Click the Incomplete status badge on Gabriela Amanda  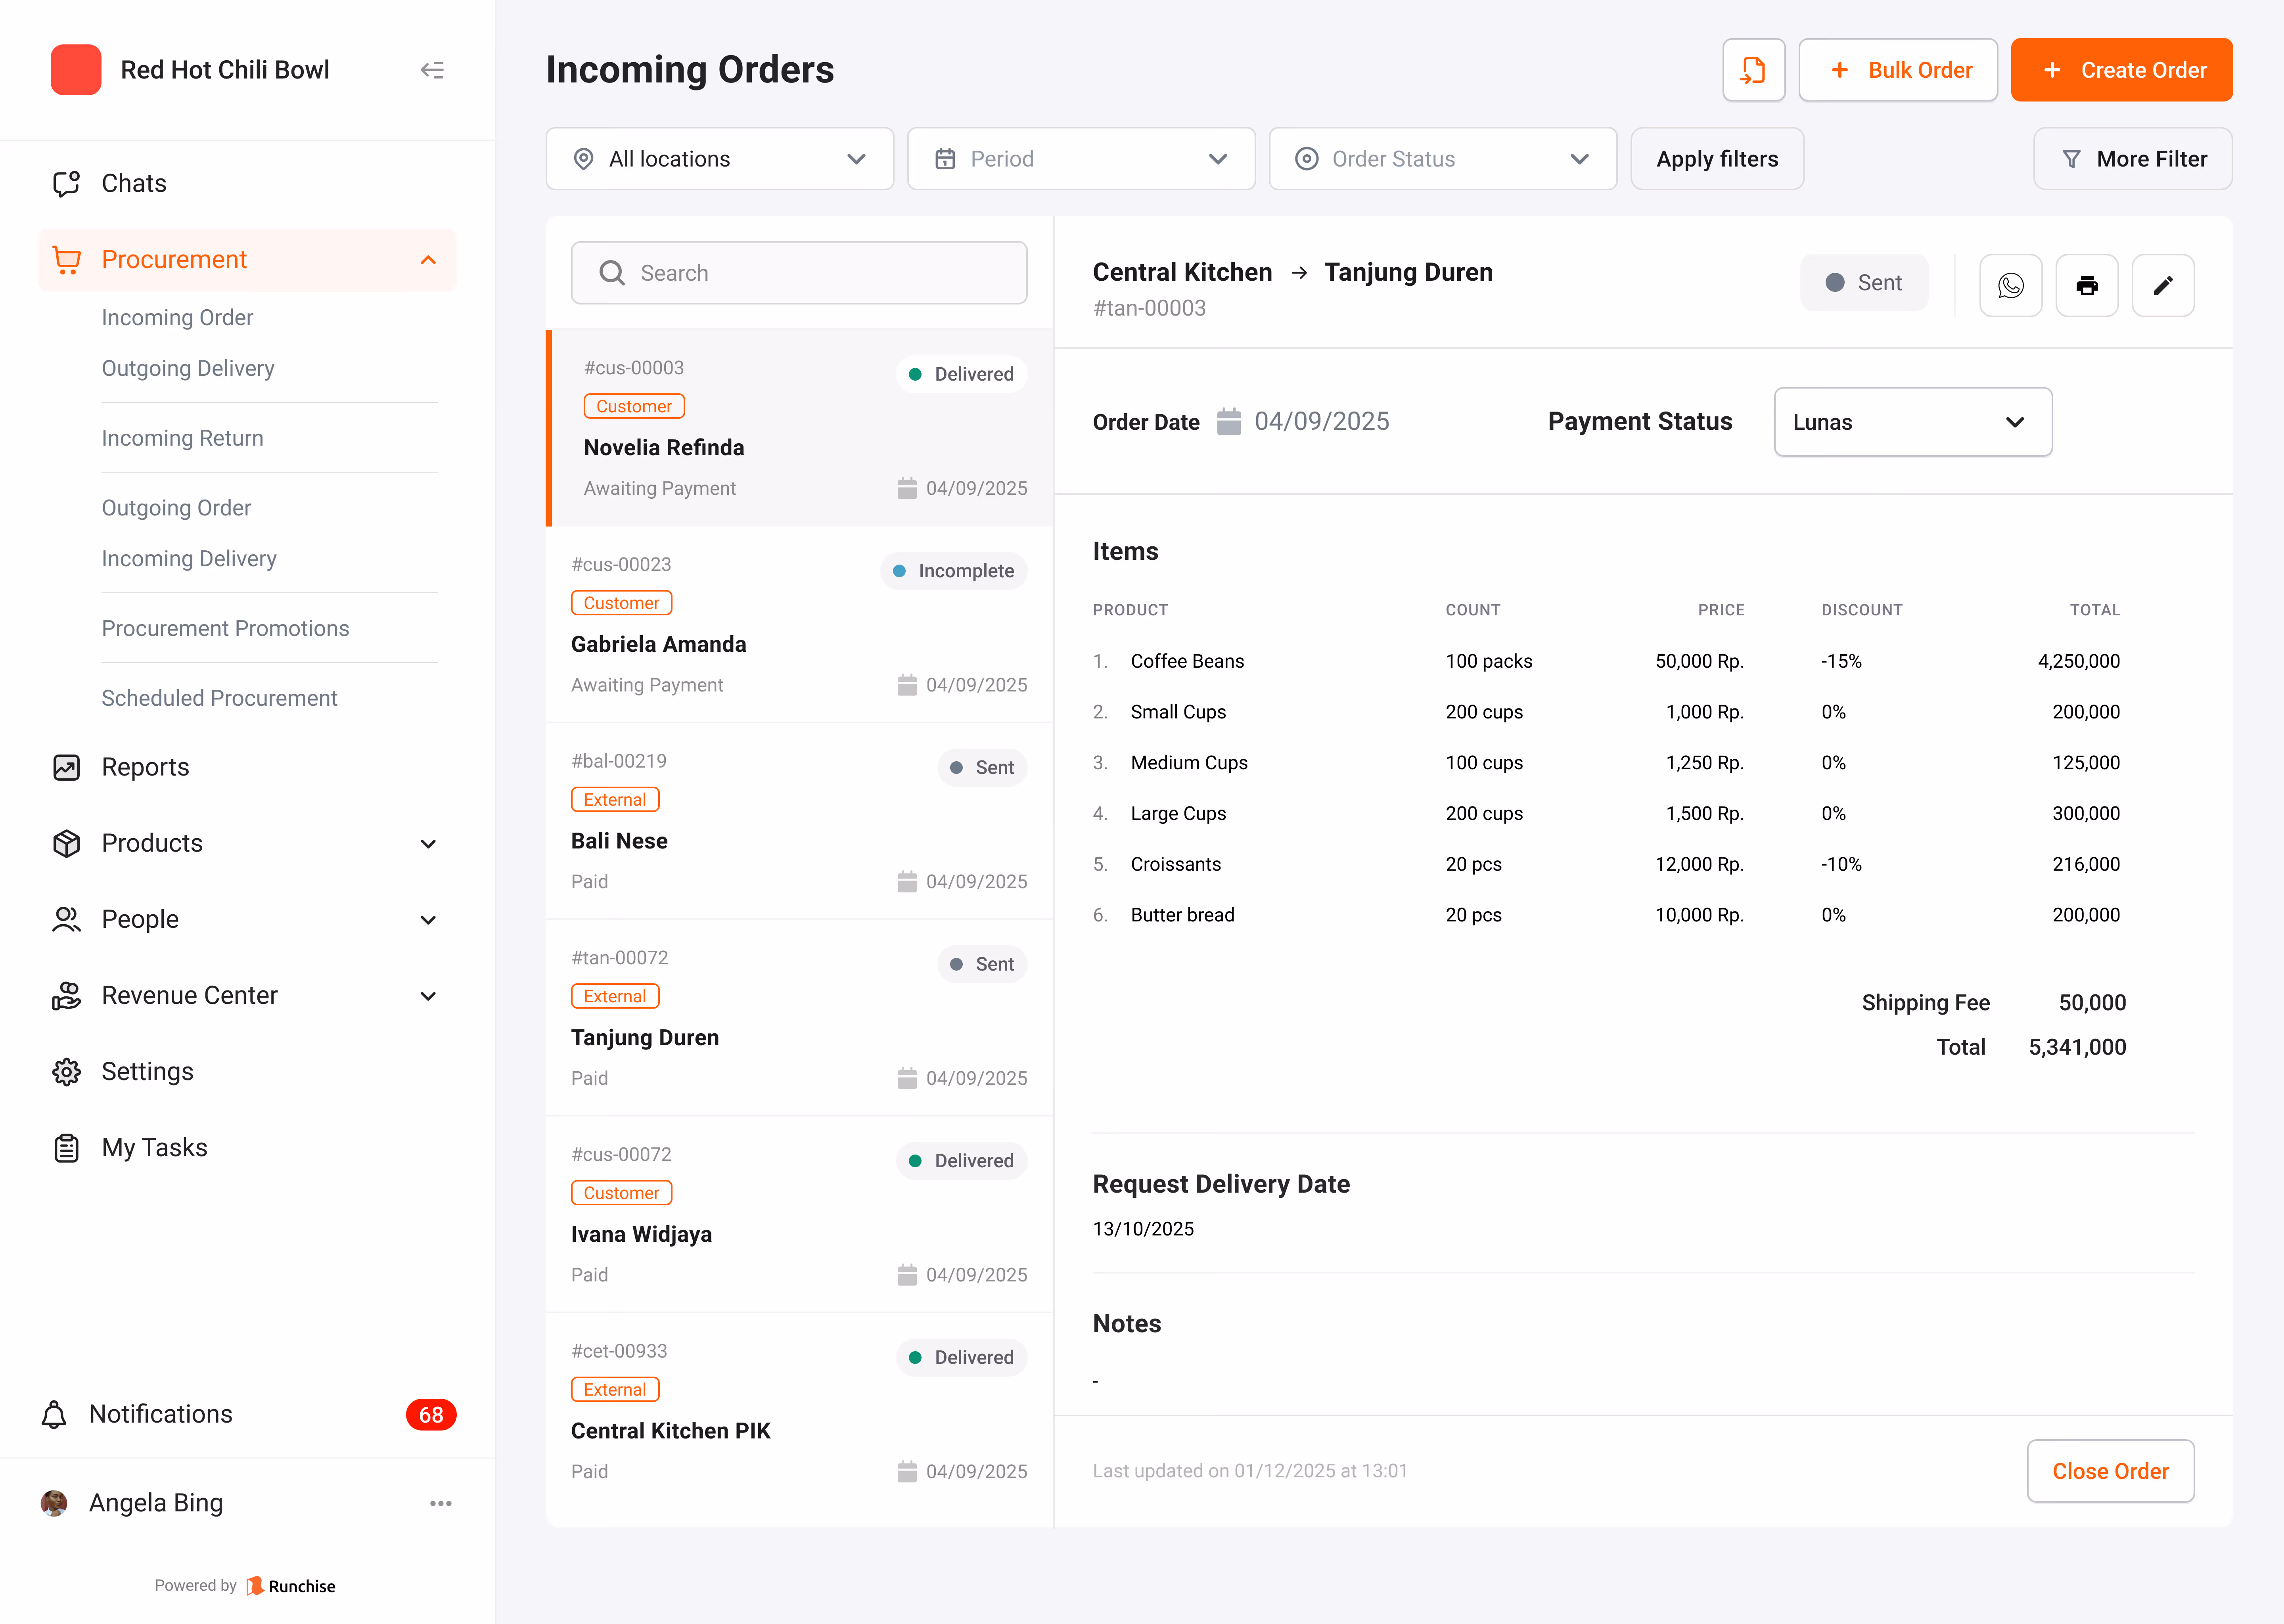click(x=952, y=571)
